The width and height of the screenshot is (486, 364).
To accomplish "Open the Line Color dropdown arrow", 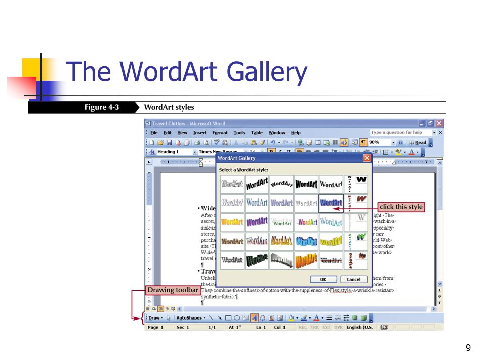I will pos(310,318).
